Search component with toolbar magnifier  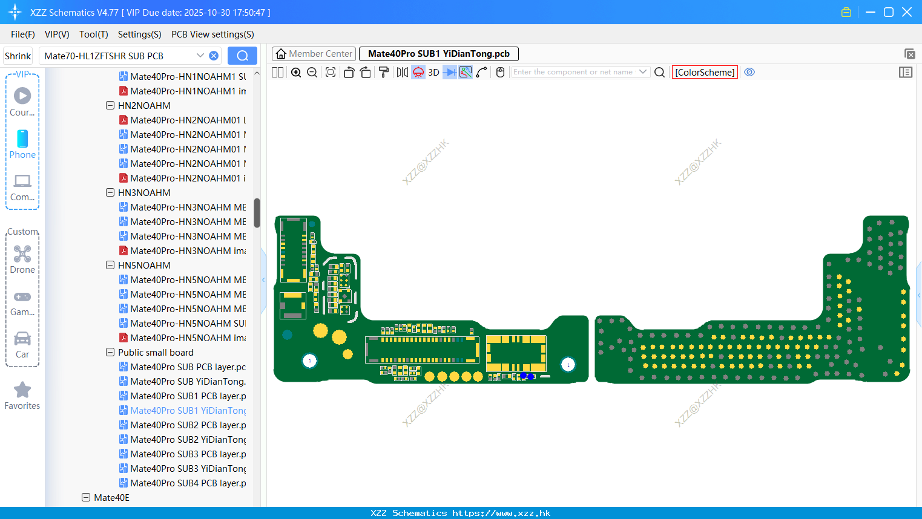click(x=660, y=72)
